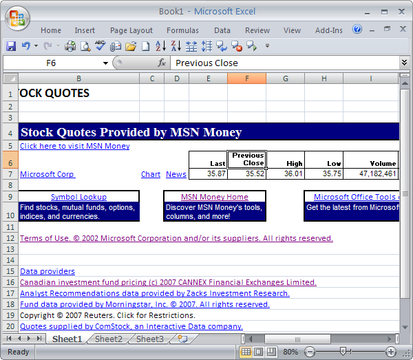Click the Data providers link
The image size is (413, 360).
click(47, 271)
